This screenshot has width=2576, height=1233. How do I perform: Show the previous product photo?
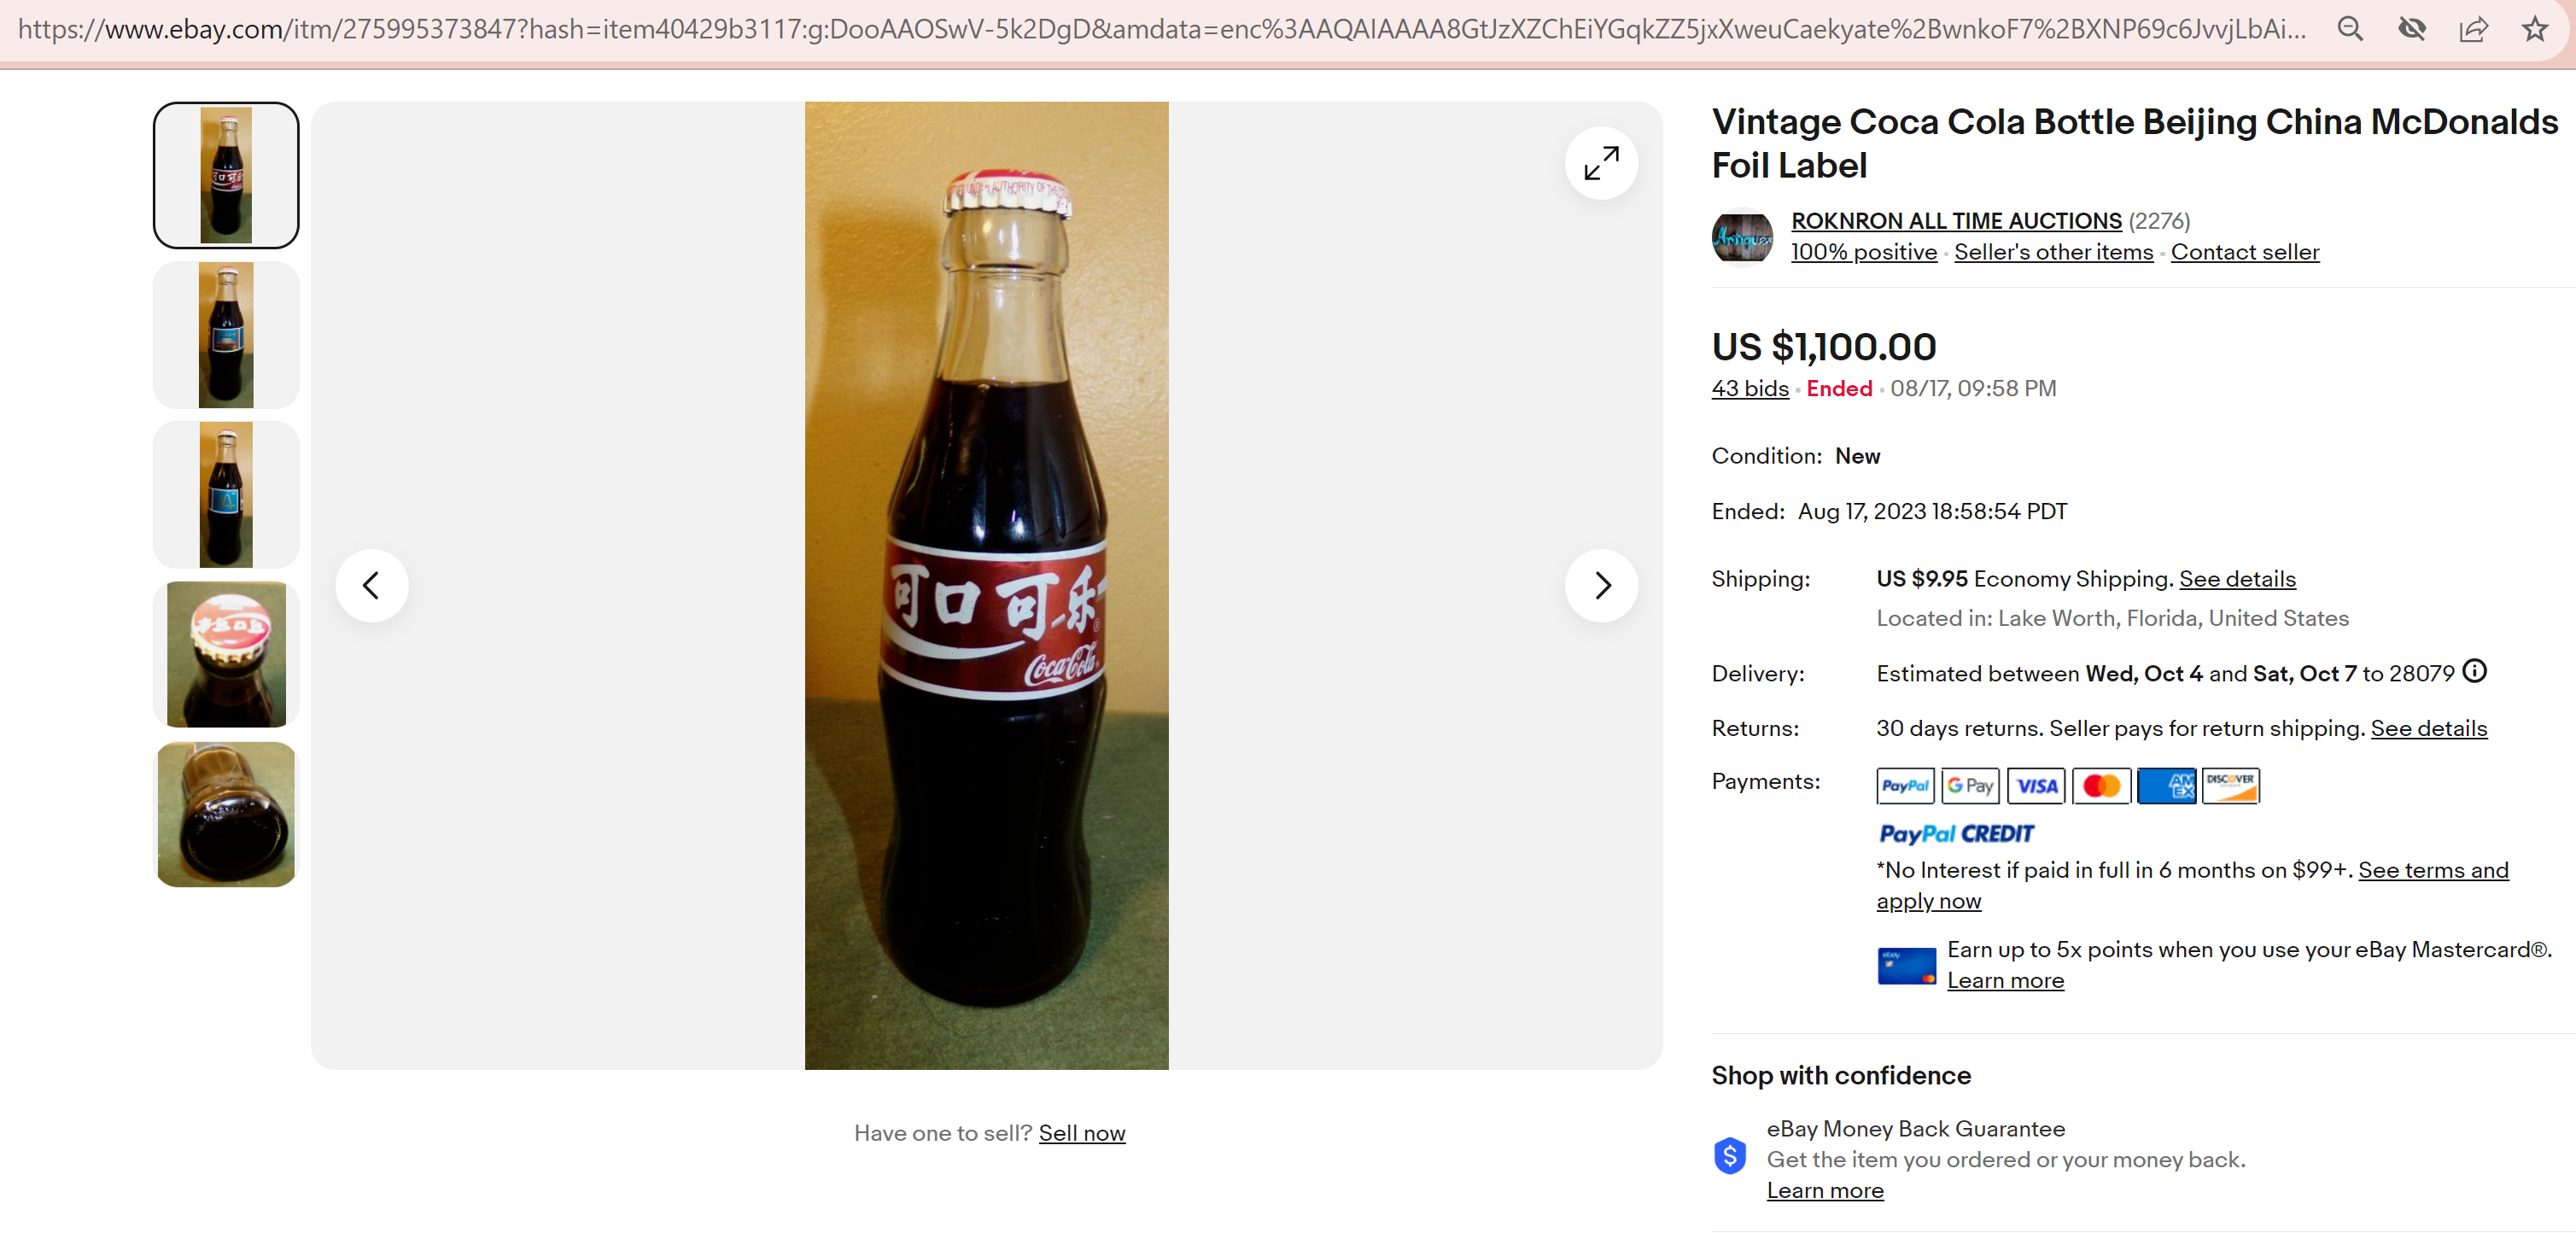371,585
